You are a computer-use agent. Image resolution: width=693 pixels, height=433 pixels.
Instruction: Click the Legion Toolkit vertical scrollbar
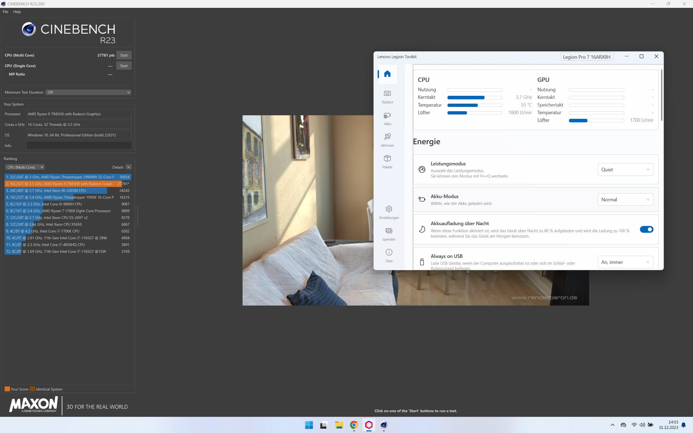tap(662, 95)
